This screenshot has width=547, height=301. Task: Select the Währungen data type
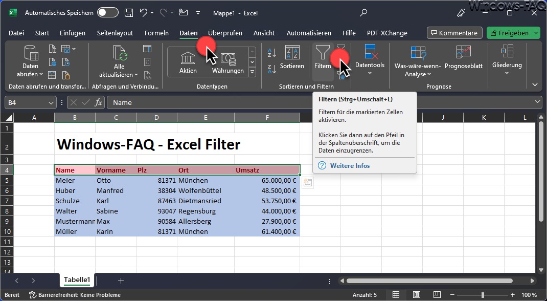click(228, 62)
